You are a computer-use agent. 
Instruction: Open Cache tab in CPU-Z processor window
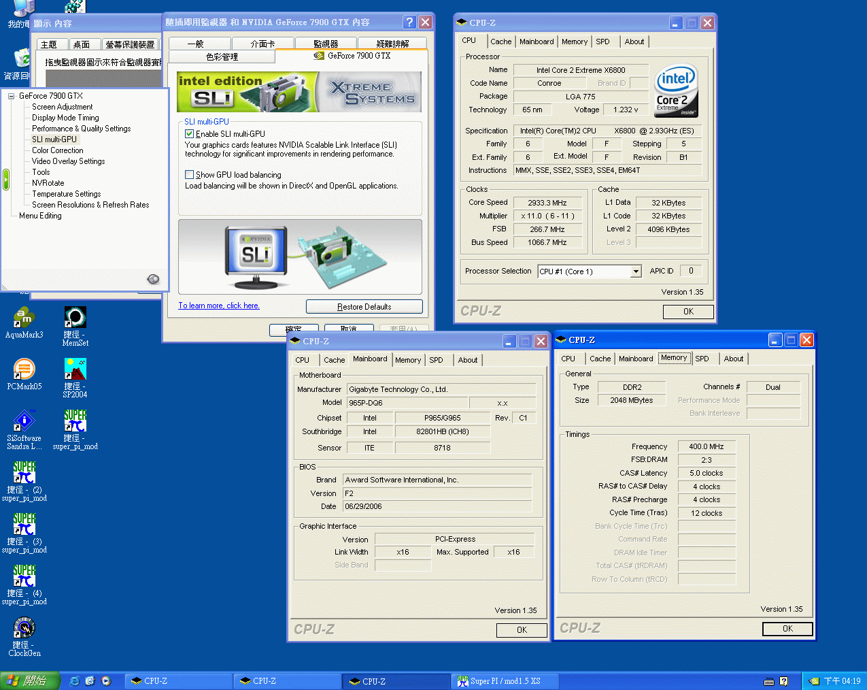pos(501,42)
